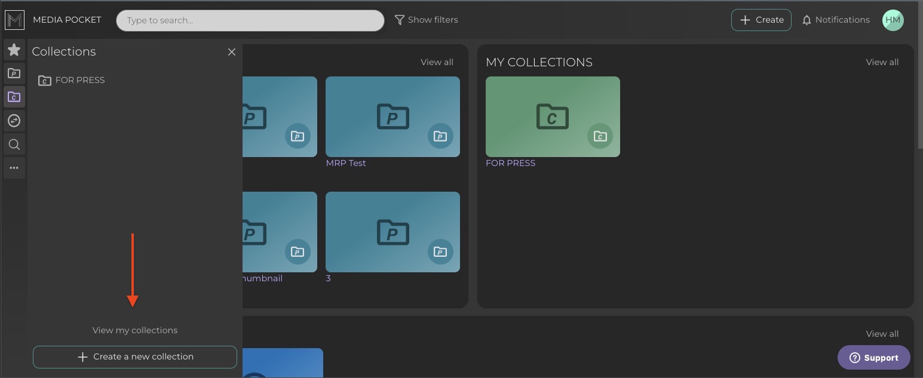
Task: Click the Notifications bell
Action: point(835,20)
